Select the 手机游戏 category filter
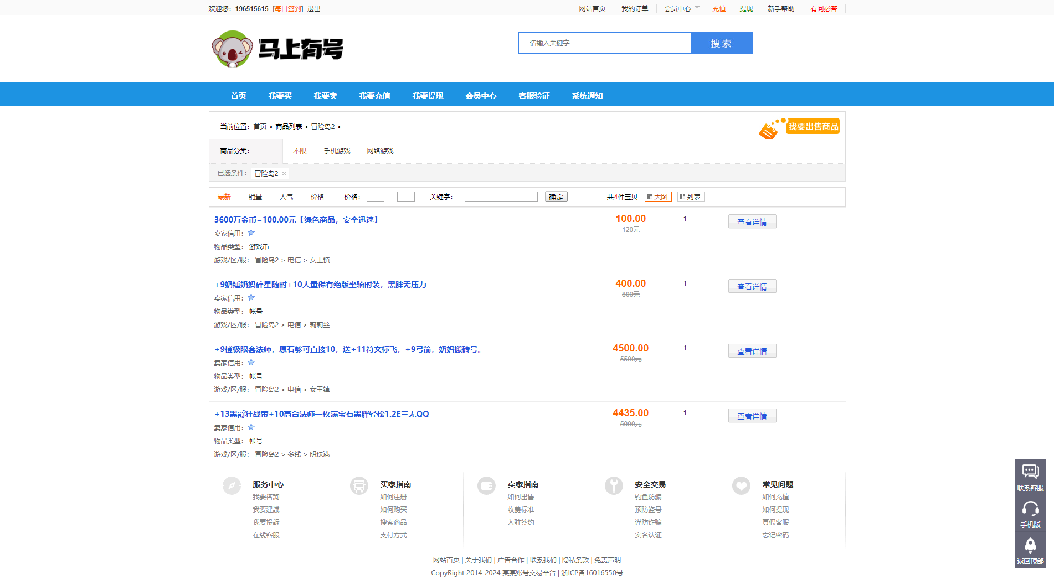 tap(336, 151)
